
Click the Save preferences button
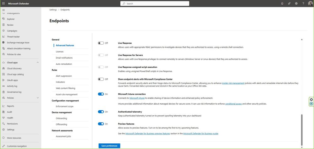109,146
